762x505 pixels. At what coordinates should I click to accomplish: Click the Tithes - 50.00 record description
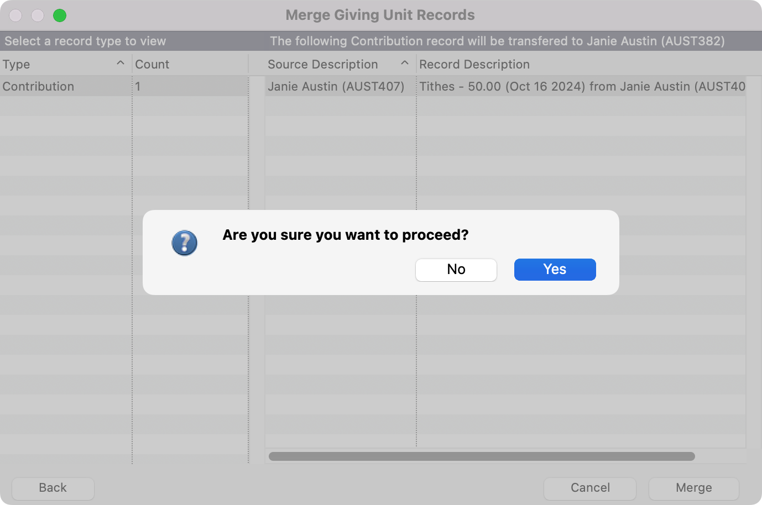(x=581, y=87)
